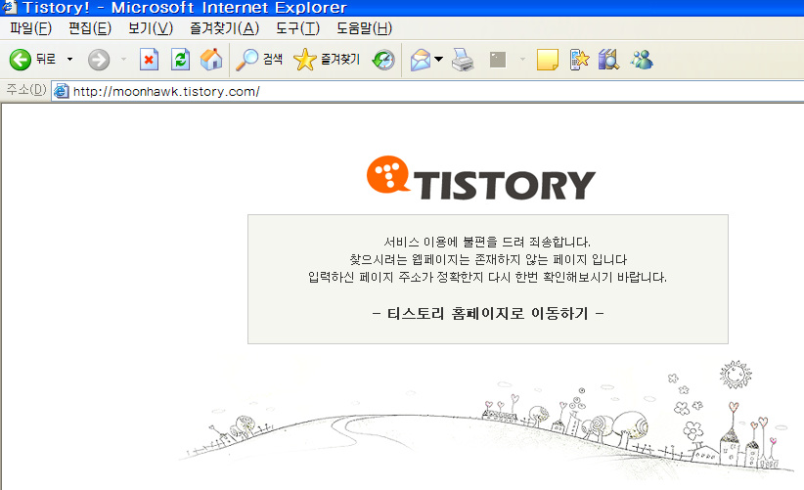Viewport: 804px width, 490px height.
Task: Refresh the page with the green arrows icon
Action: point(181,60)
